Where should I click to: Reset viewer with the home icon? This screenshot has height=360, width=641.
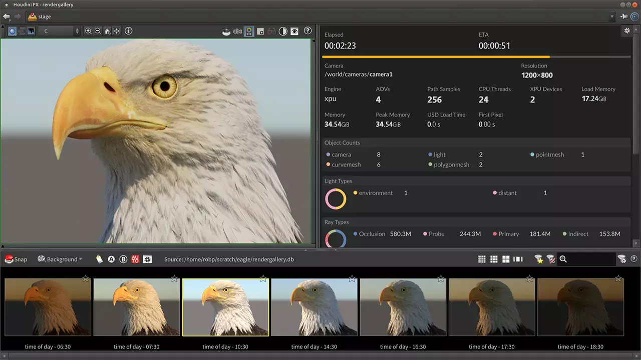(107, 31)
